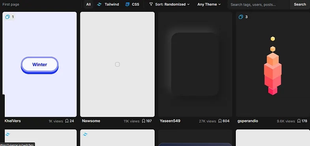Viewport: 310px width, 146px height.
Task: Click variations icon on KhelVers card
Action: 7,17
